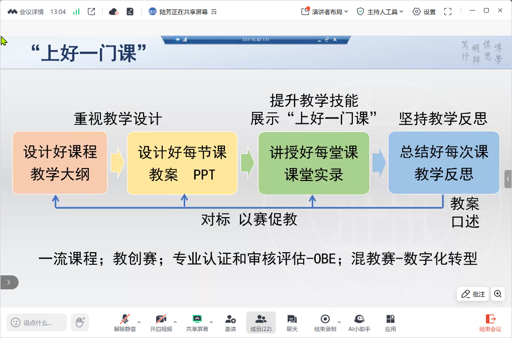Expand the video options arrow next to 开启视频
The height and width of the screenshot is (338, 512).
[x=175, y=322]
